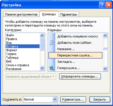
Task: Select Название... command
Action: [75, 49]
